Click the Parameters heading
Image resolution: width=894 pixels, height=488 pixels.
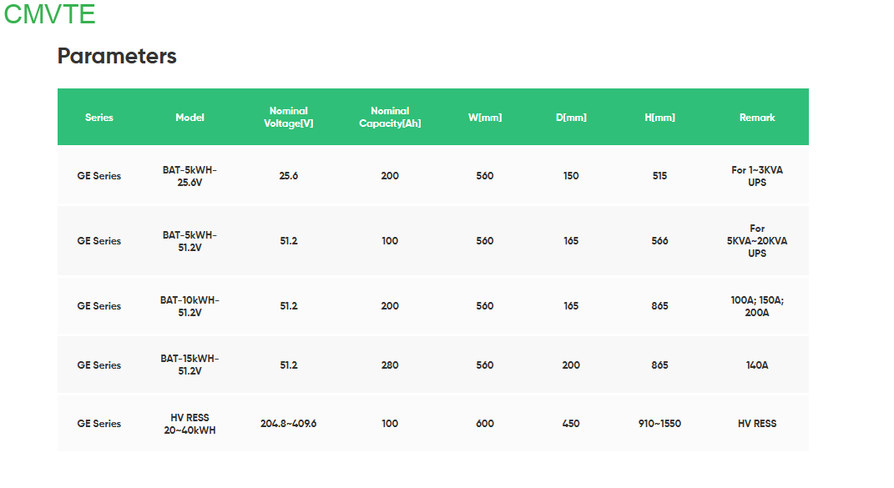click(117, 56)
